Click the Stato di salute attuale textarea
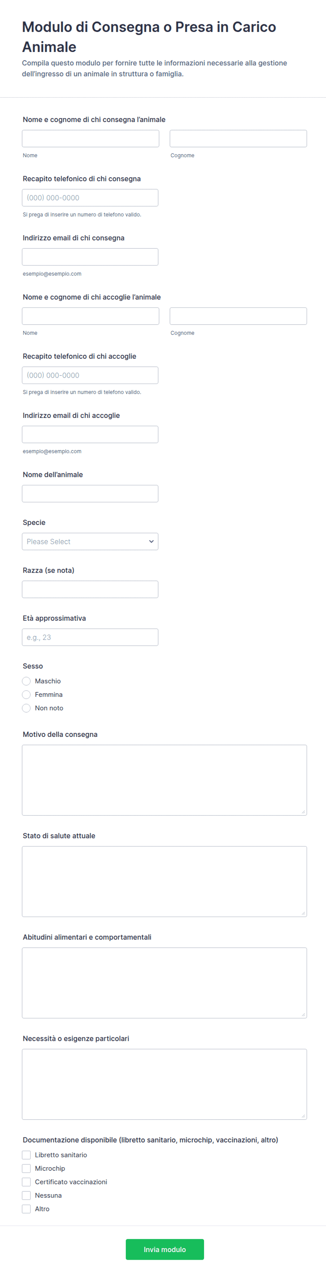 [x=164, y=882]
